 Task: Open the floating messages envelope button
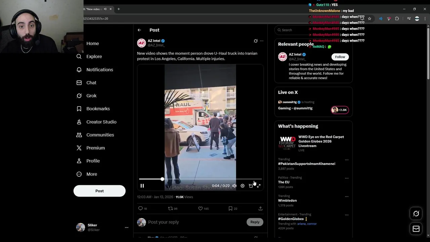pyautogui.click(x=416, y=229)
